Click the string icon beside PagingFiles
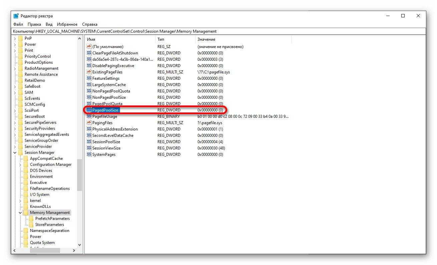The image size is (437, 265). tap(89, 123)
